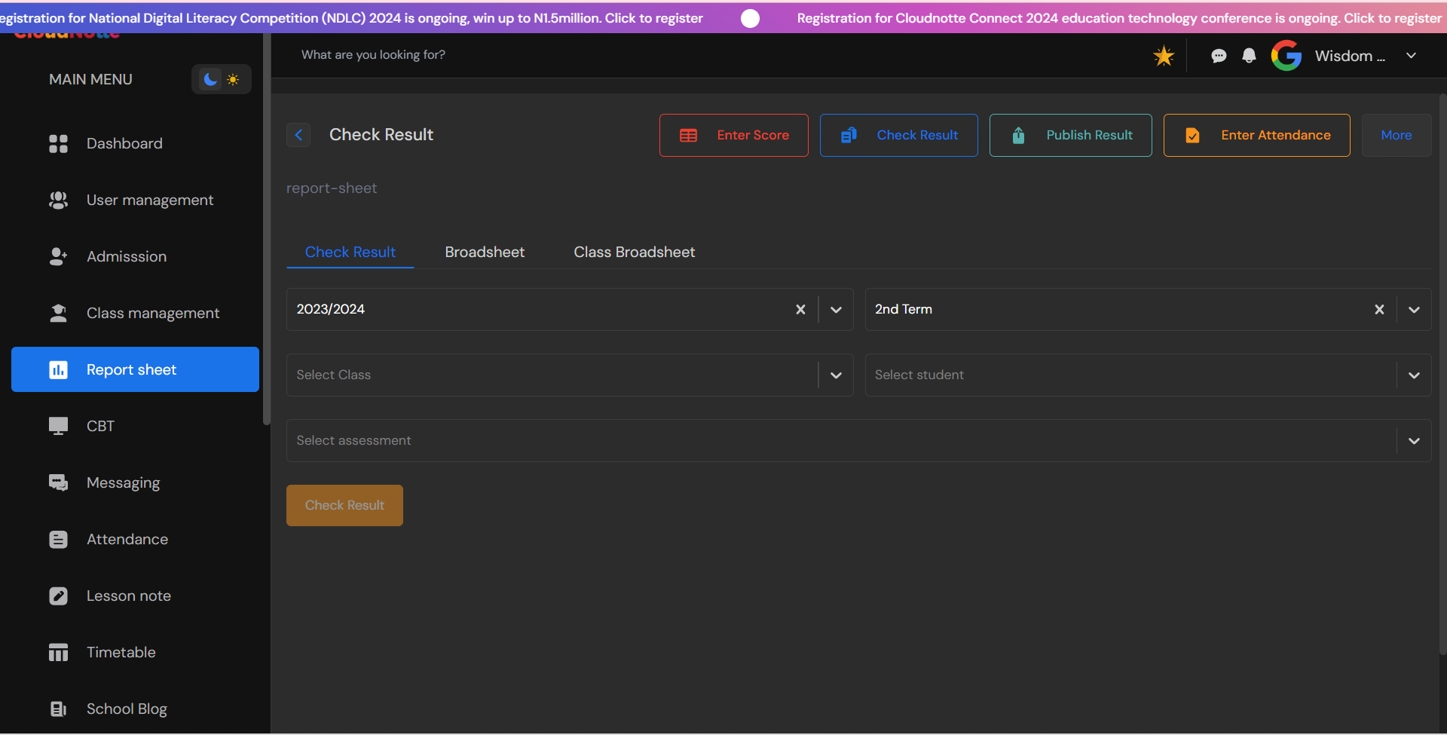Open the chat messages icon
The image size is (1447, 735).
pyautogui.click(x=1218, y=56)
